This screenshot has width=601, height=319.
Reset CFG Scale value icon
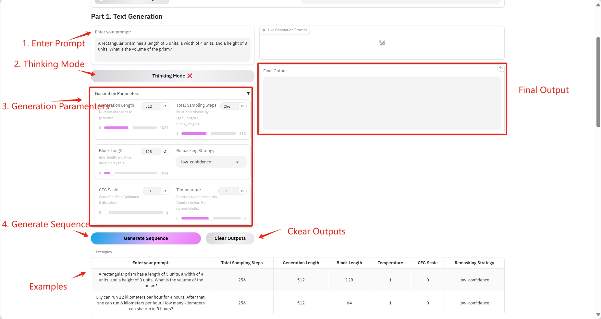(x=165, y=191)
